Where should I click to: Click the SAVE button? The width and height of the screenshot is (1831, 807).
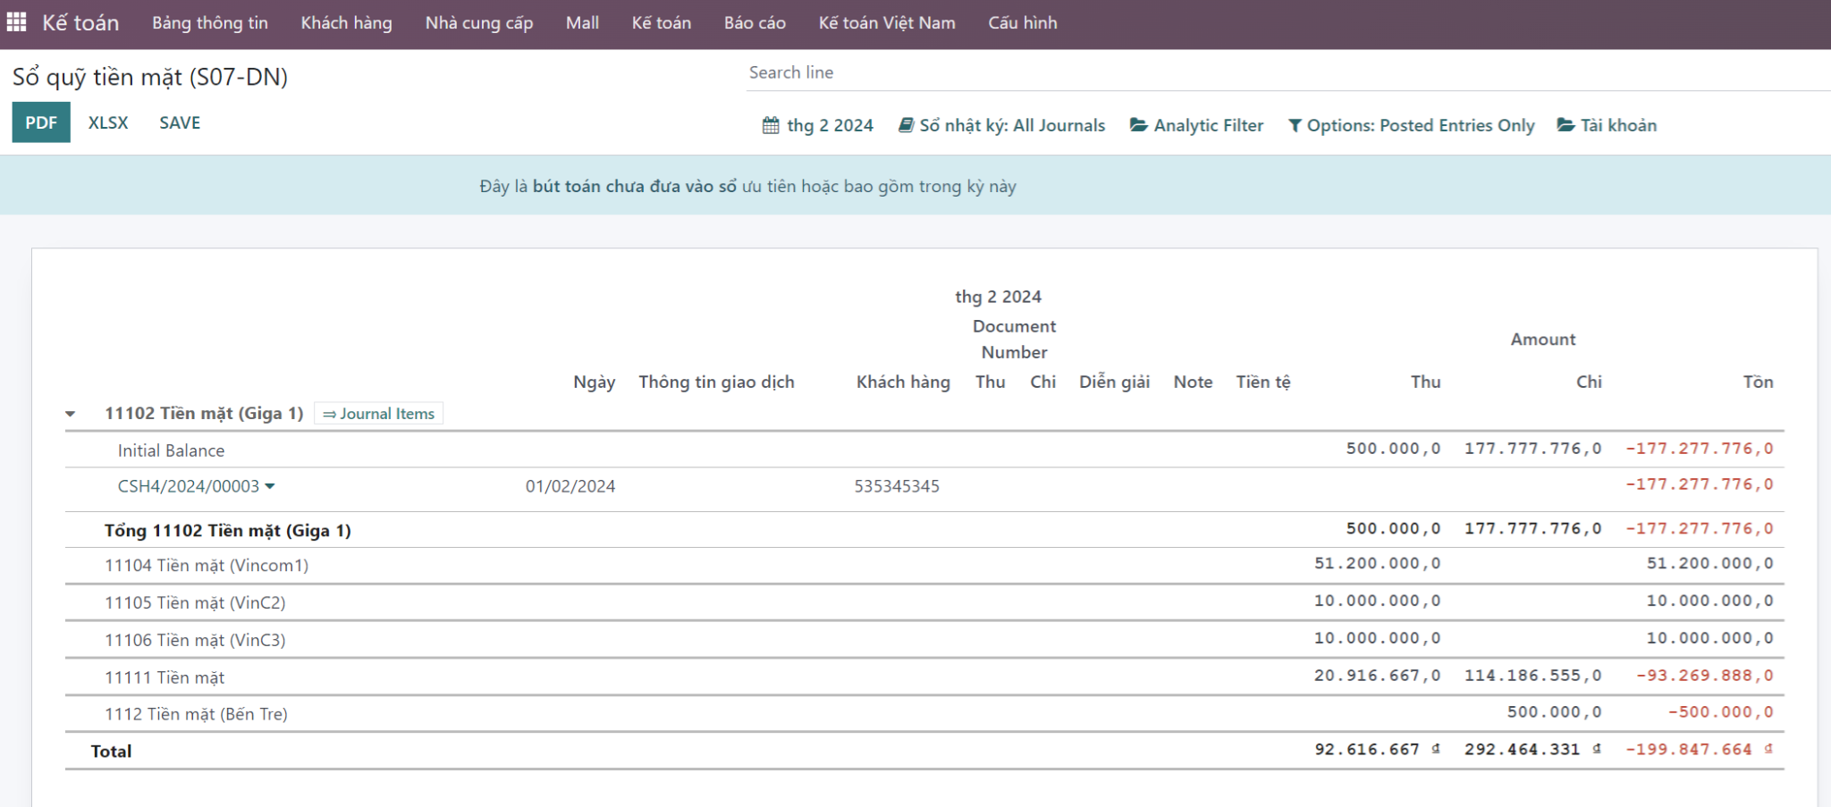click(180, 122)
